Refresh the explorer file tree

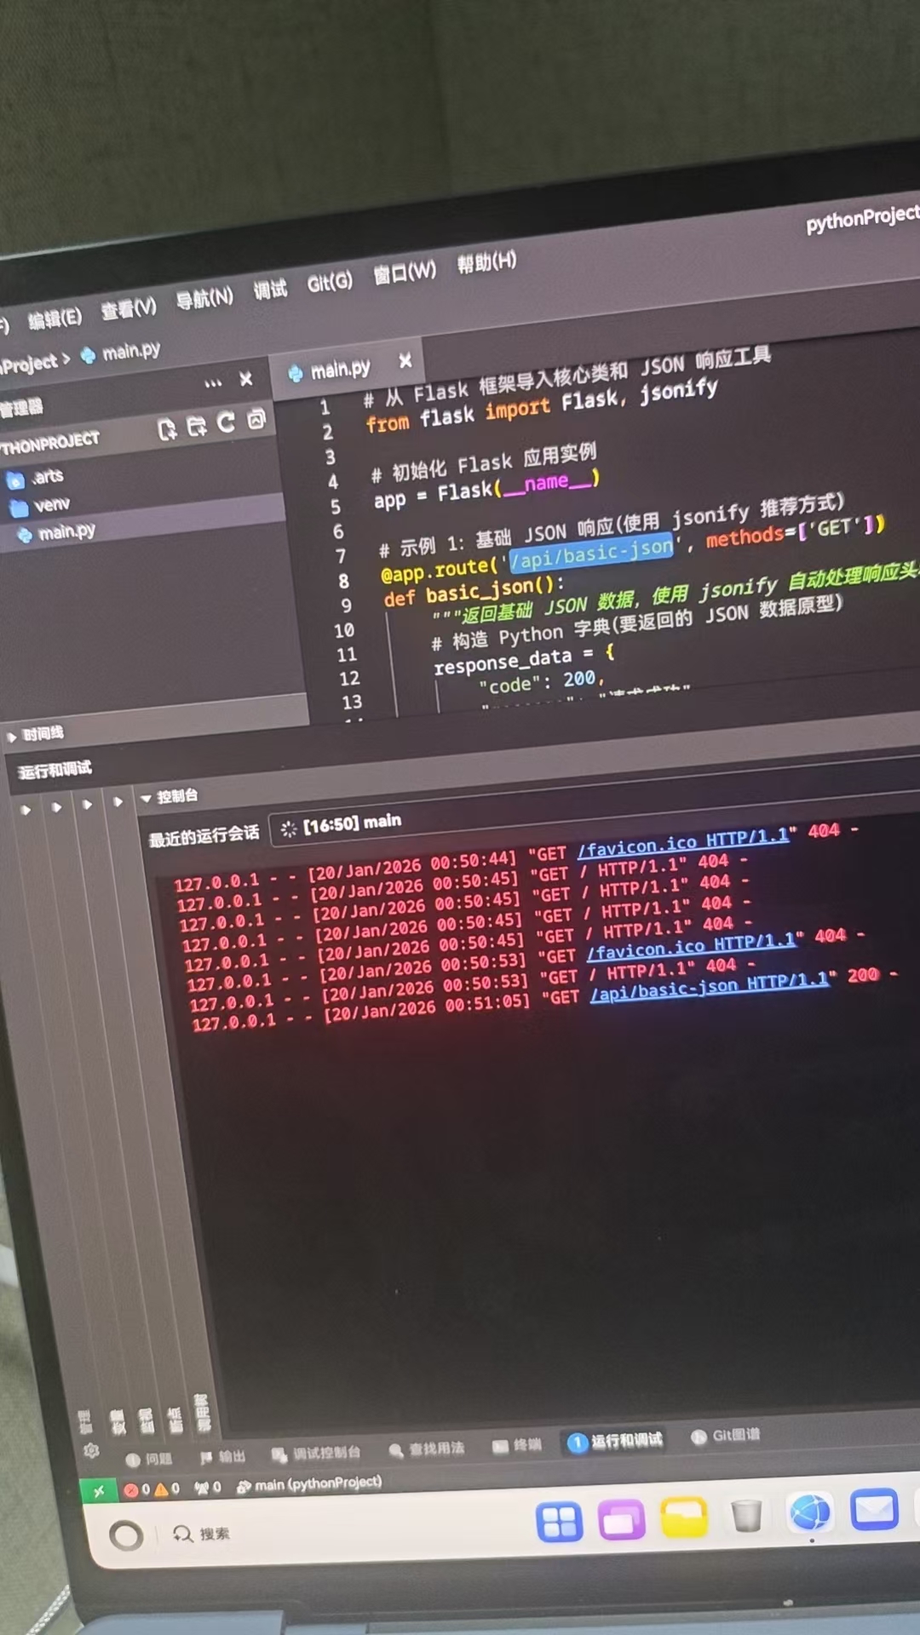click(x=226, y=422)
